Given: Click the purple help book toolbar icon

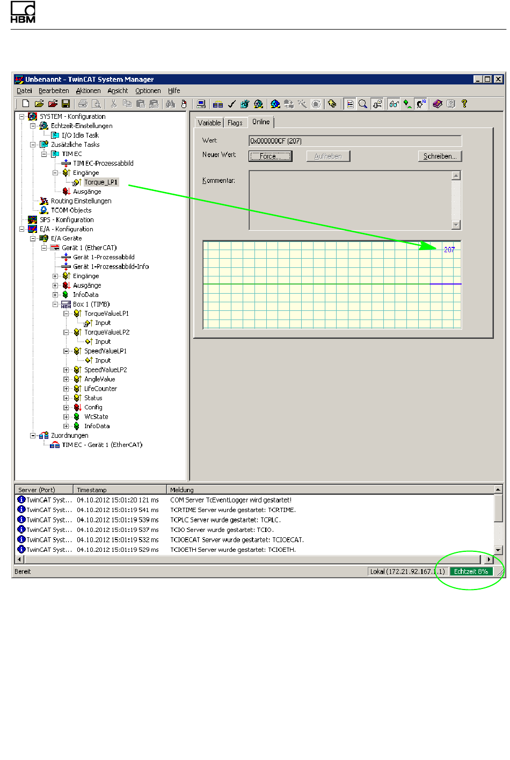Looking at the screenshot, I should click(438, 104).
